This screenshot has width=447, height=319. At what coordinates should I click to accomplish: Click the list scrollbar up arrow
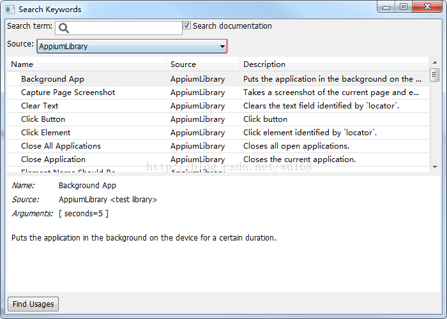435,63
